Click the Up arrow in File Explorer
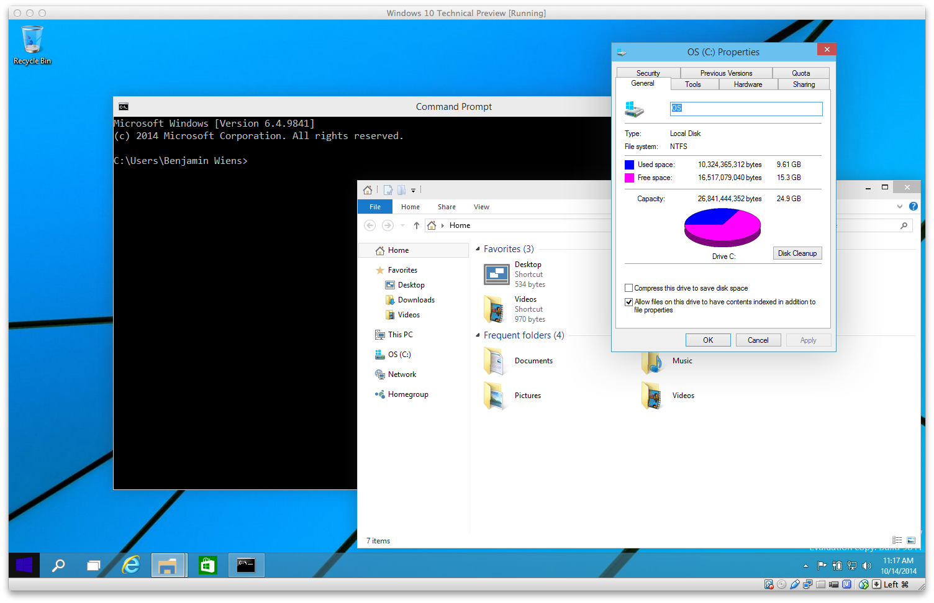This screenshot has width=934, height=603. tap(417, 225)
